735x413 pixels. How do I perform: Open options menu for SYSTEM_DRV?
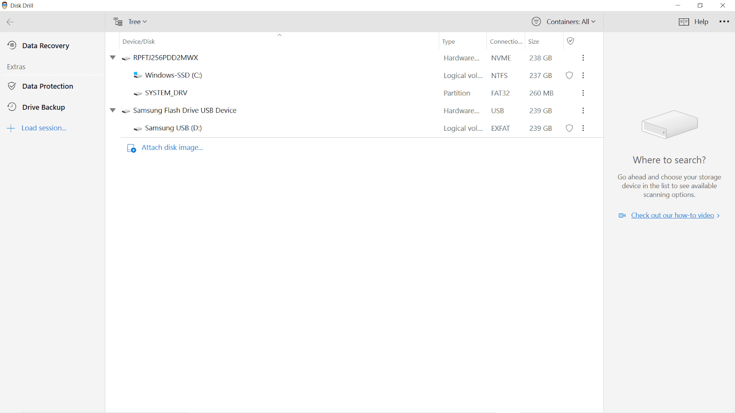point(583,93)
